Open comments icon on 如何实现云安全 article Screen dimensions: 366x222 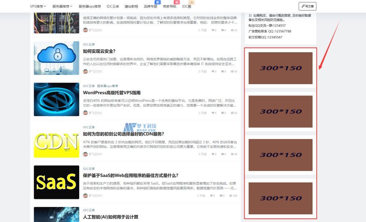tap(222, 72)
